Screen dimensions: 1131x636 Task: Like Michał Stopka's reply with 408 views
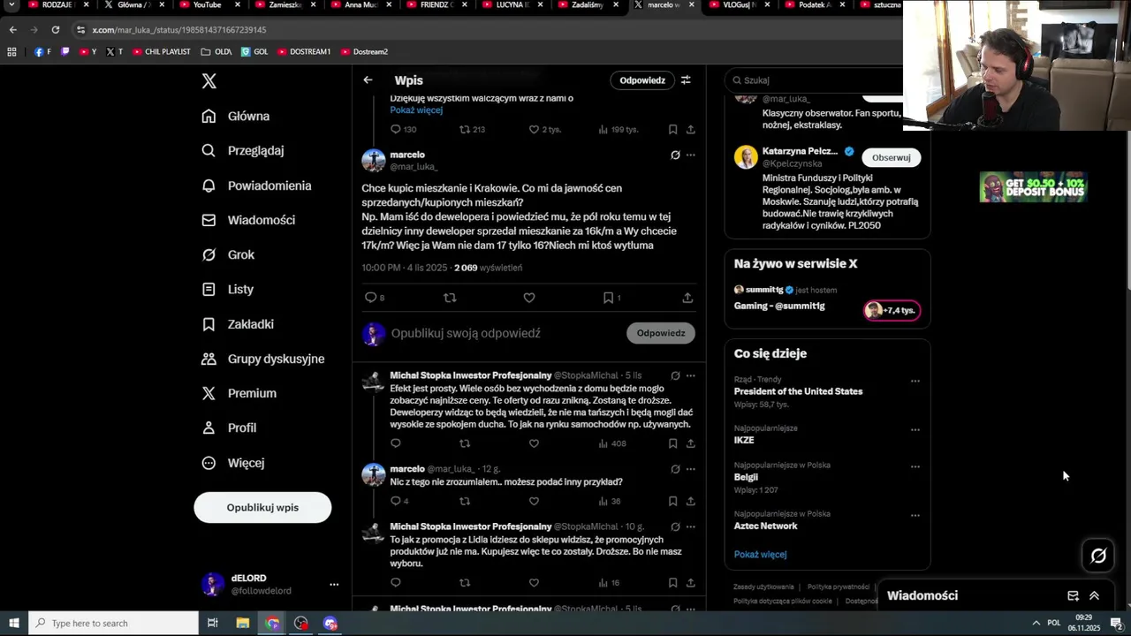click(534, 443)
